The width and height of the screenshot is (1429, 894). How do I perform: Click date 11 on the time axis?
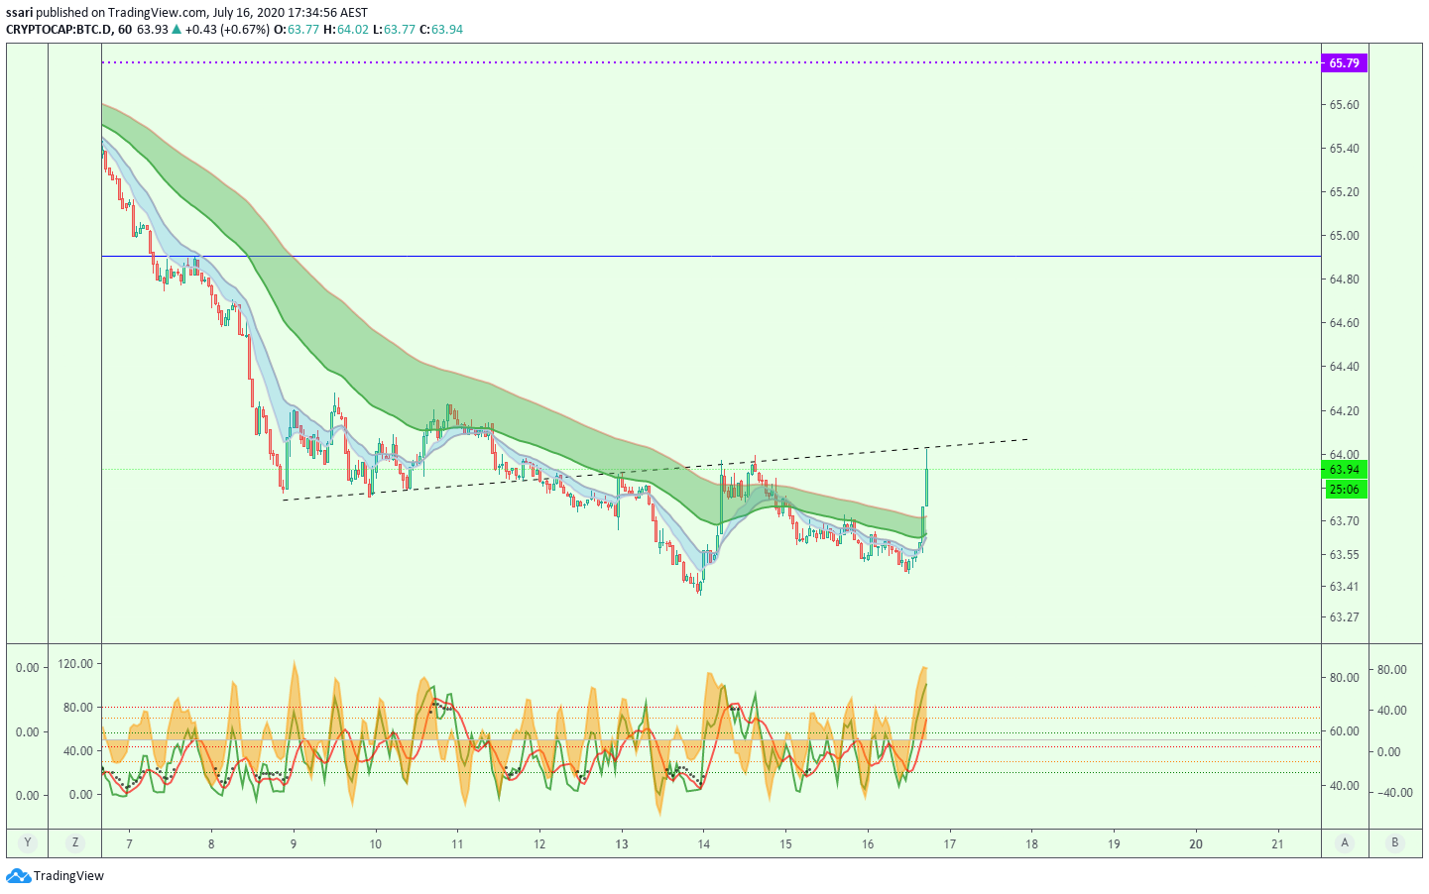click(457, 844)
